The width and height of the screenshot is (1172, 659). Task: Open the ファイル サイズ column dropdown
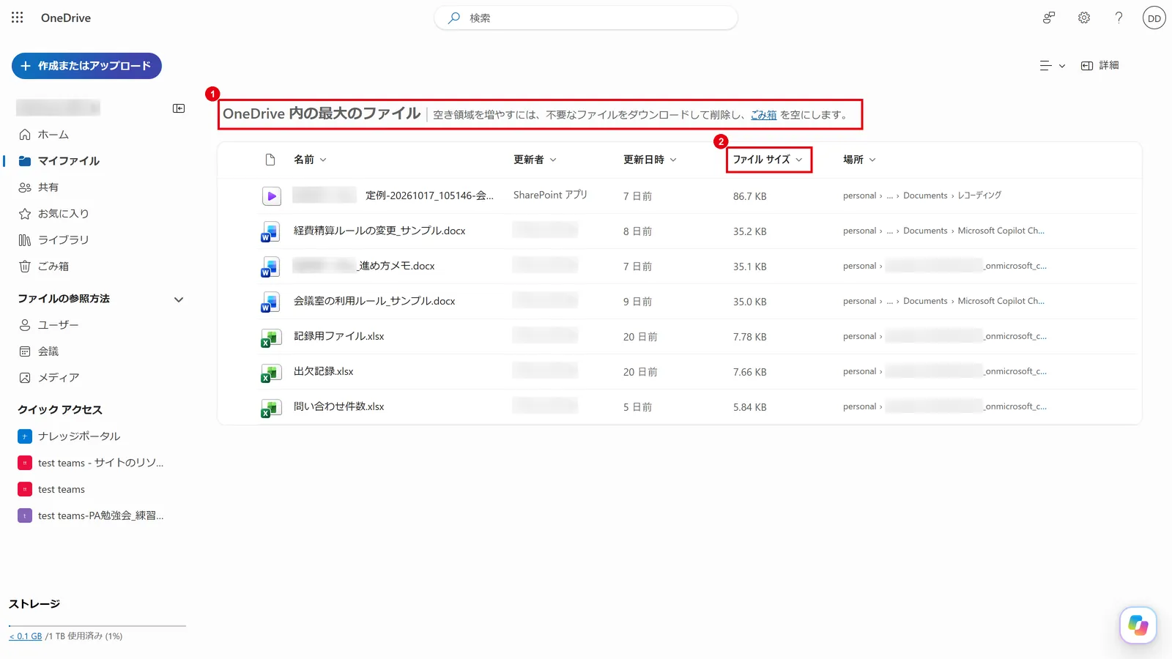(x=768, y=160)
